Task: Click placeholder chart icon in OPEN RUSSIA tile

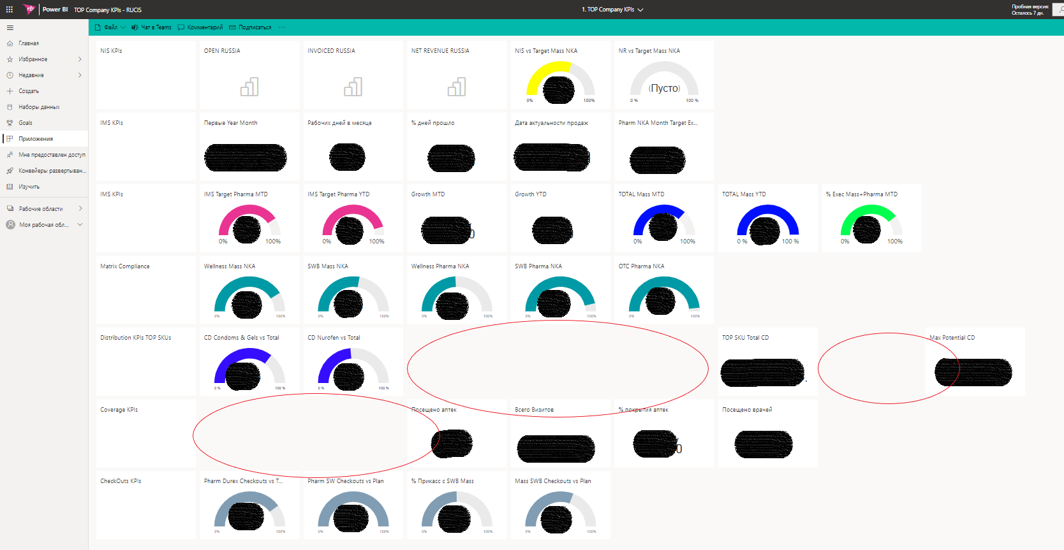Action: pos(249,87)
